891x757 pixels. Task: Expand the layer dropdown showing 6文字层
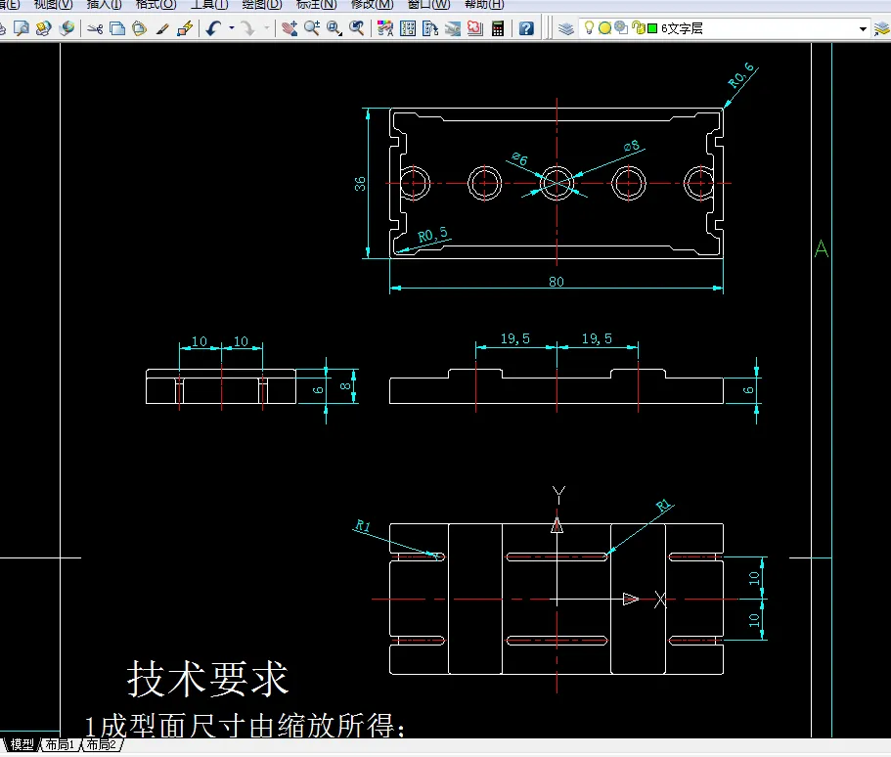pos(863,28)
